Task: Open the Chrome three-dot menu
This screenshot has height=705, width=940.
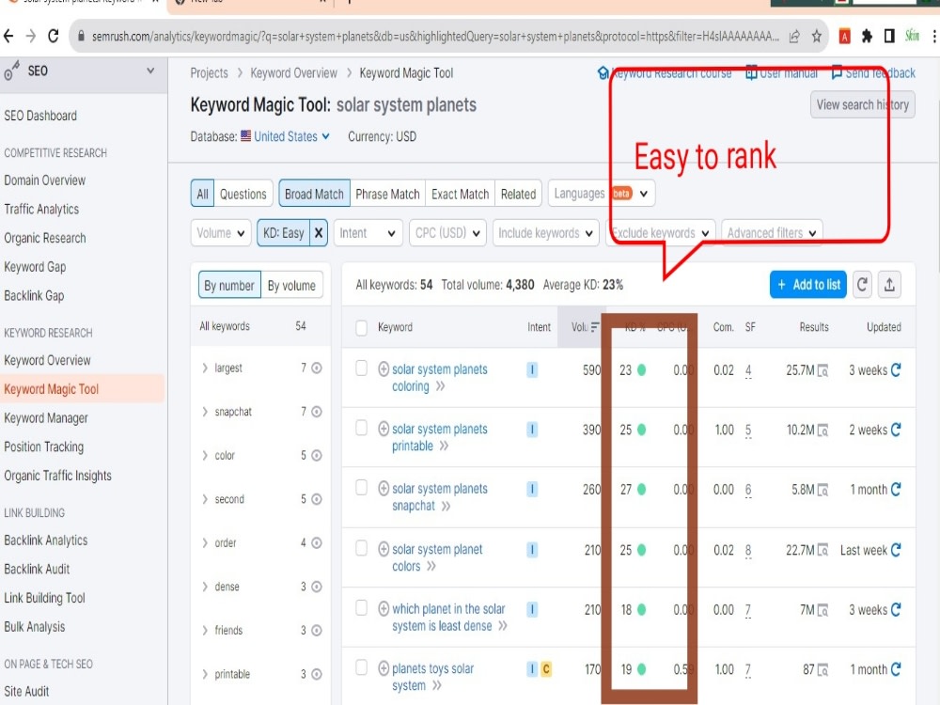Action: (x=934, y=37)
